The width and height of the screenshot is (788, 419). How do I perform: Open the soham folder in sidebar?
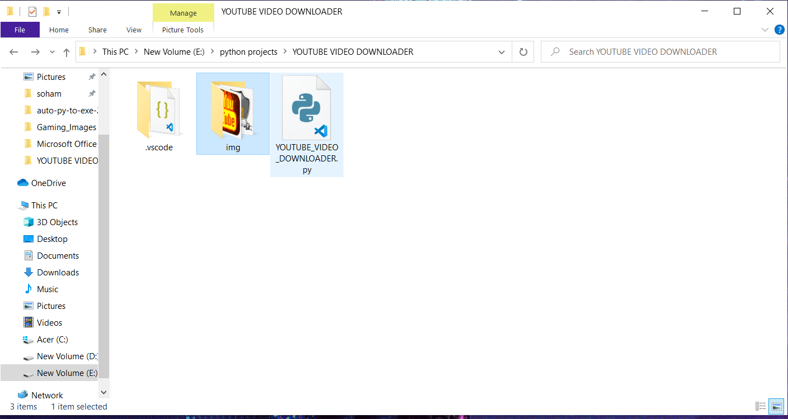[49, 94]
